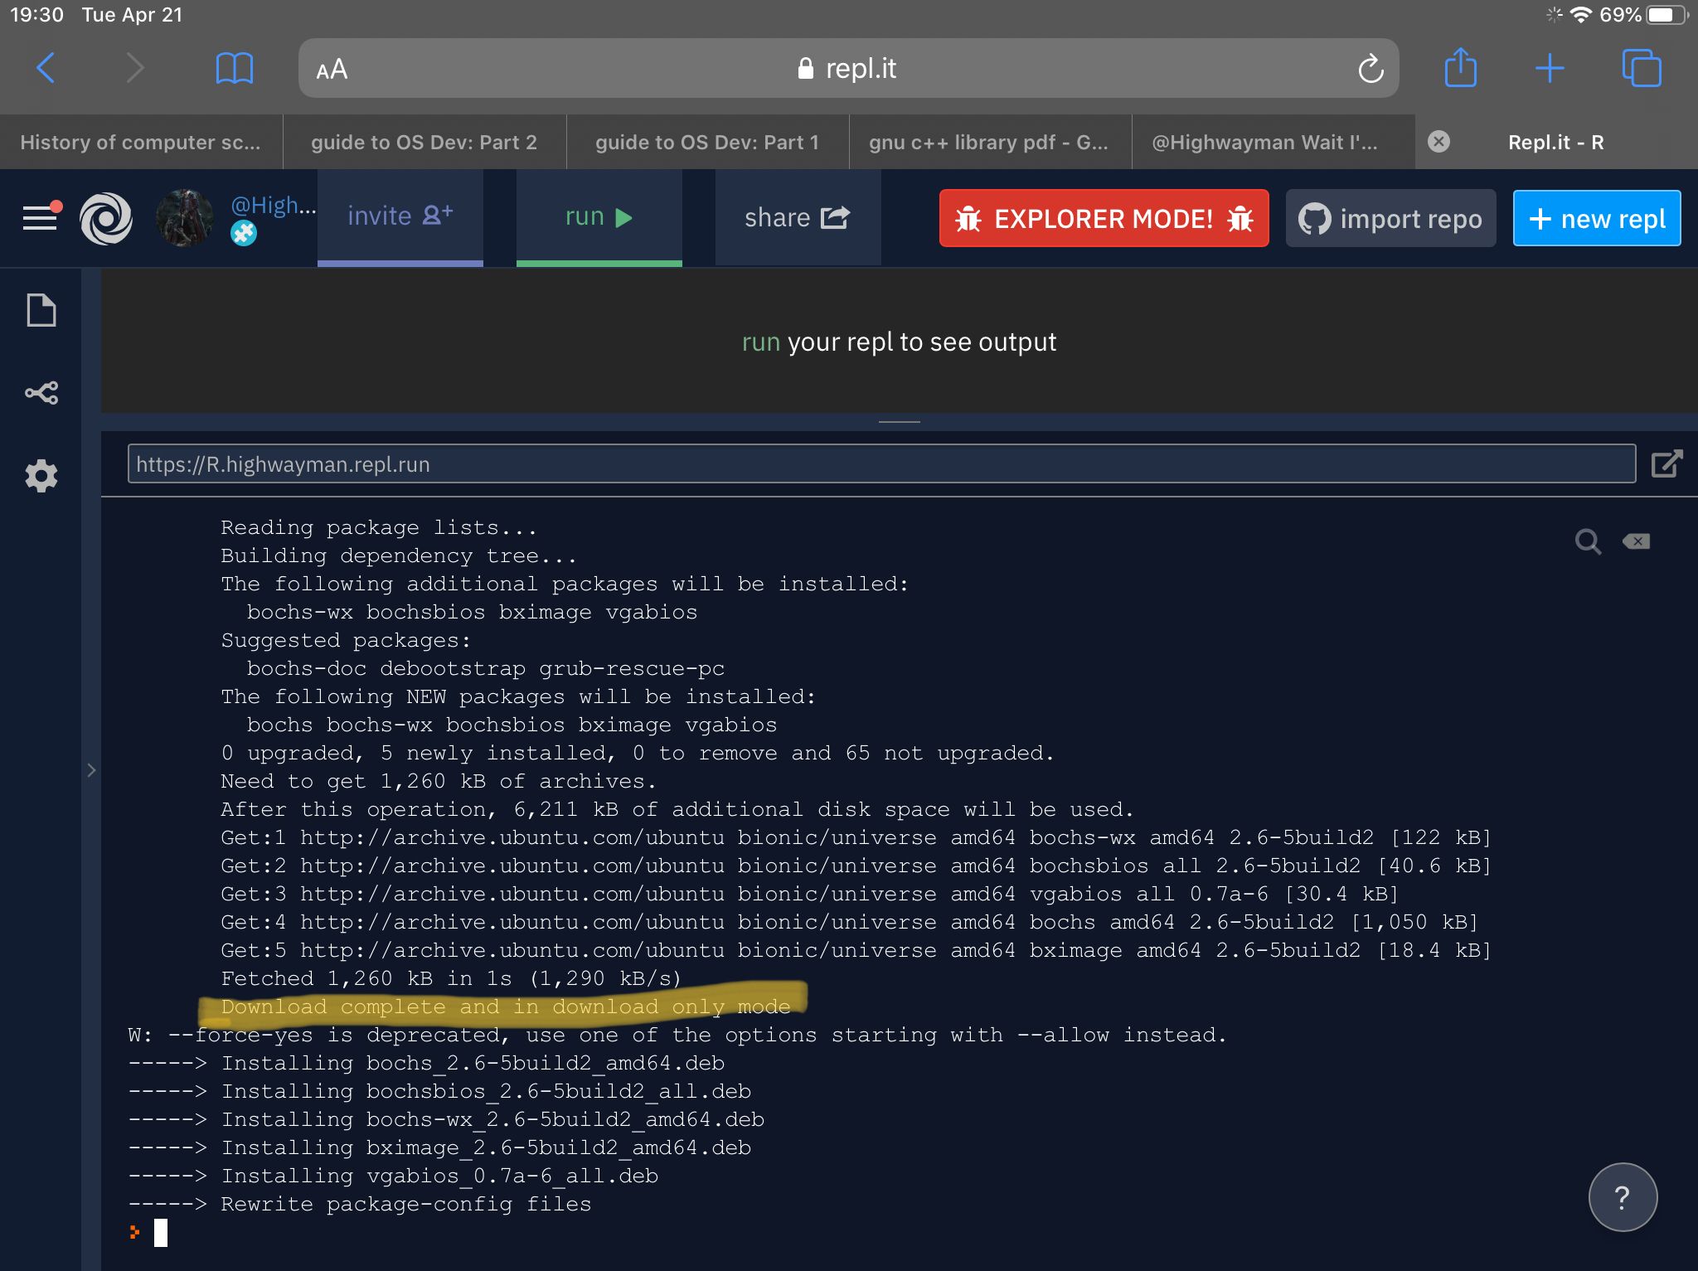Viewport: 1698px width, 1271px height.
Task: Add a new Safari tab
Action: click(1549, 68)
